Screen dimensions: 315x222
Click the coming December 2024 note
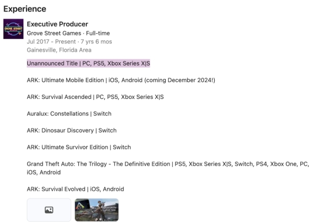[x=179, y=80]
